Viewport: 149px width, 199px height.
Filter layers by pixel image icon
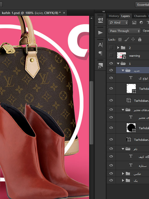click(134, 23)
